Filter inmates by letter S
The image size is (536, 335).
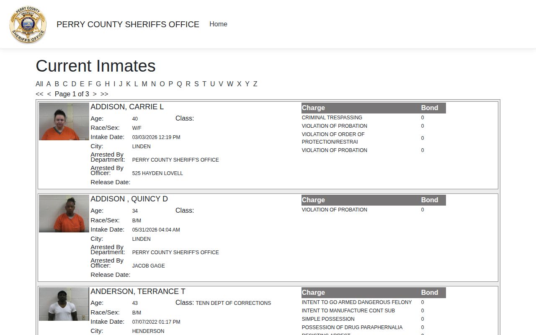point(196,84)
